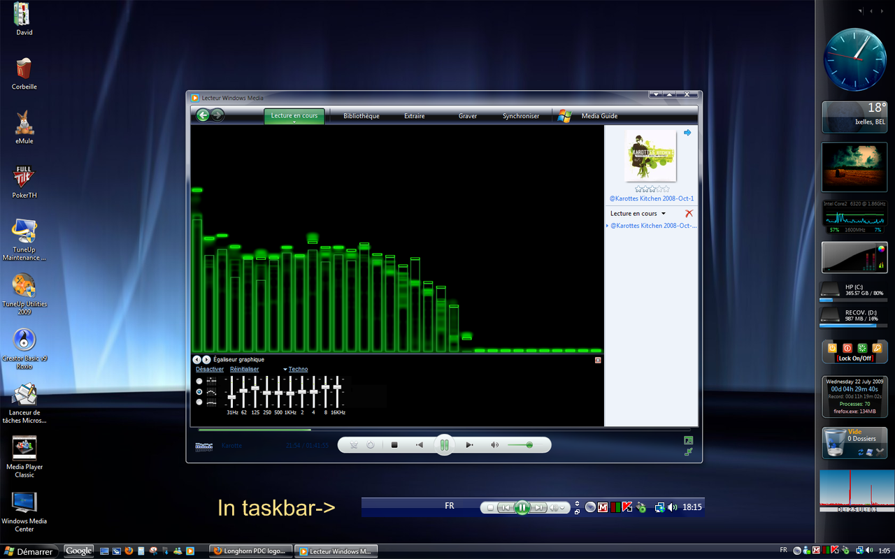Toggle repeat in the player controls
The height and width of the screenshot is (559, 895).
(x=371, y=444)
